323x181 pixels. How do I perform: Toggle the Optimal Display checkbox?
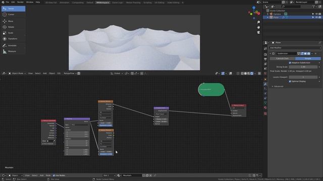pyautogui.click(x=290, y=81)
